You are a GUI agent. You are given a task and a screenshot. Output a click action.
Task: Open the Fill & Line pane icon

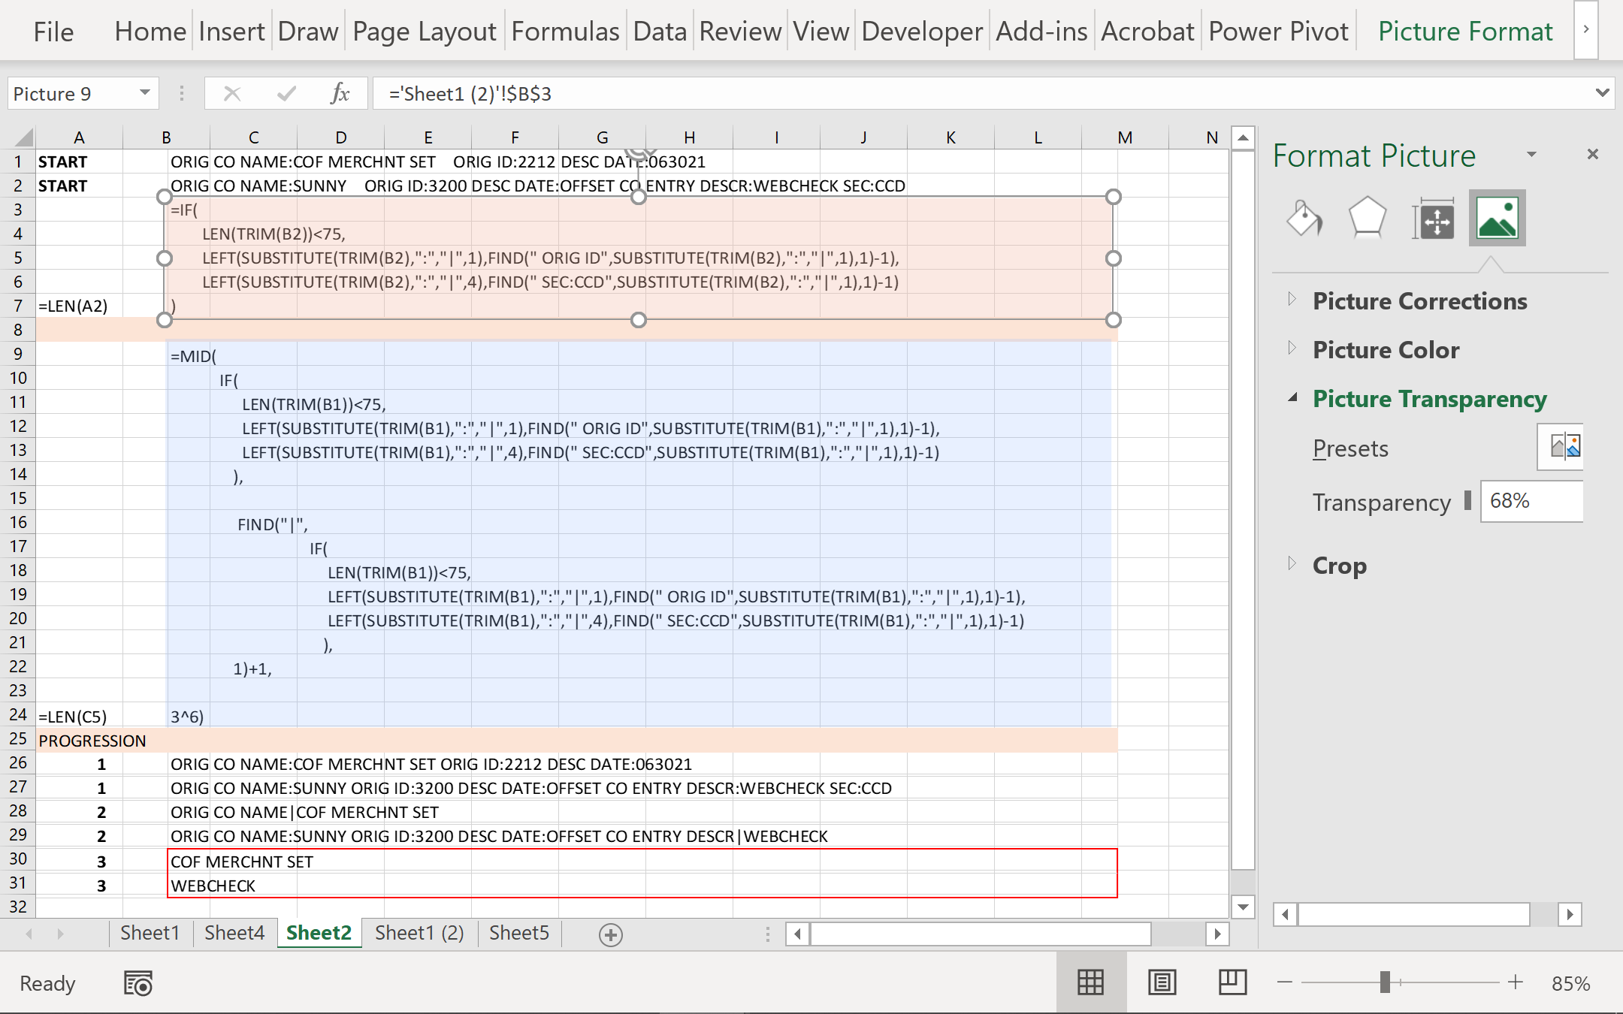coord(1304,219)
